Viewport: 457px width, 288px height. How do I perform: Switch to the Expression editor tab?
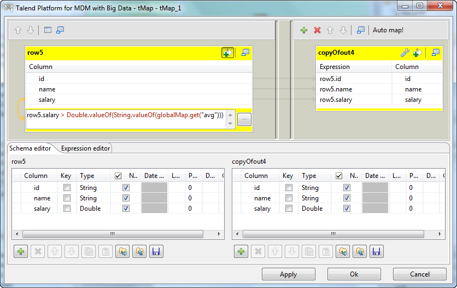pyautogui.click(x=85, y=148)
